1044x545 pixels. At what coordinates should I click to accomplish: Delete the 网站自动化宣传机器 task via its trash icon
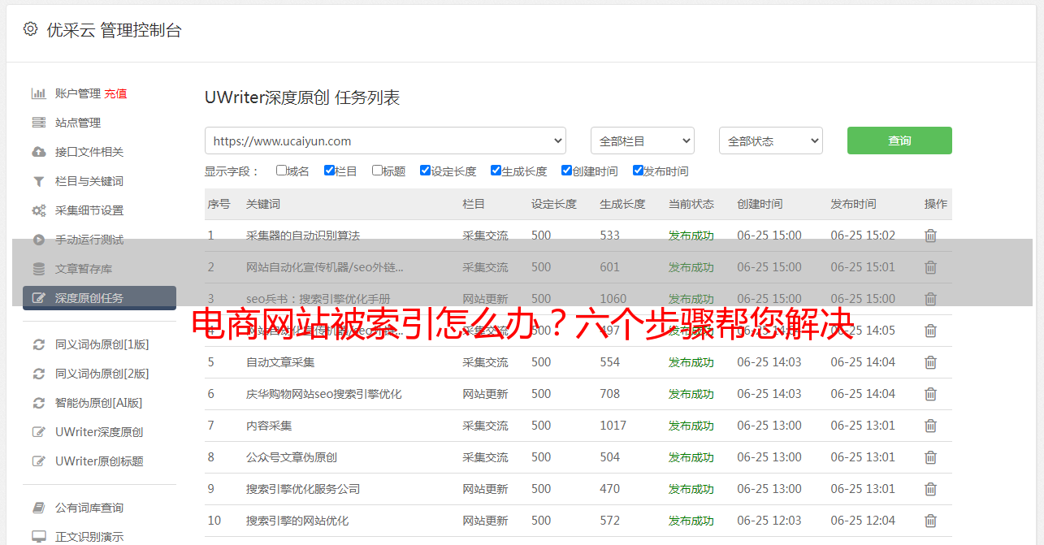pyautogui.click(x=930, y=267)
